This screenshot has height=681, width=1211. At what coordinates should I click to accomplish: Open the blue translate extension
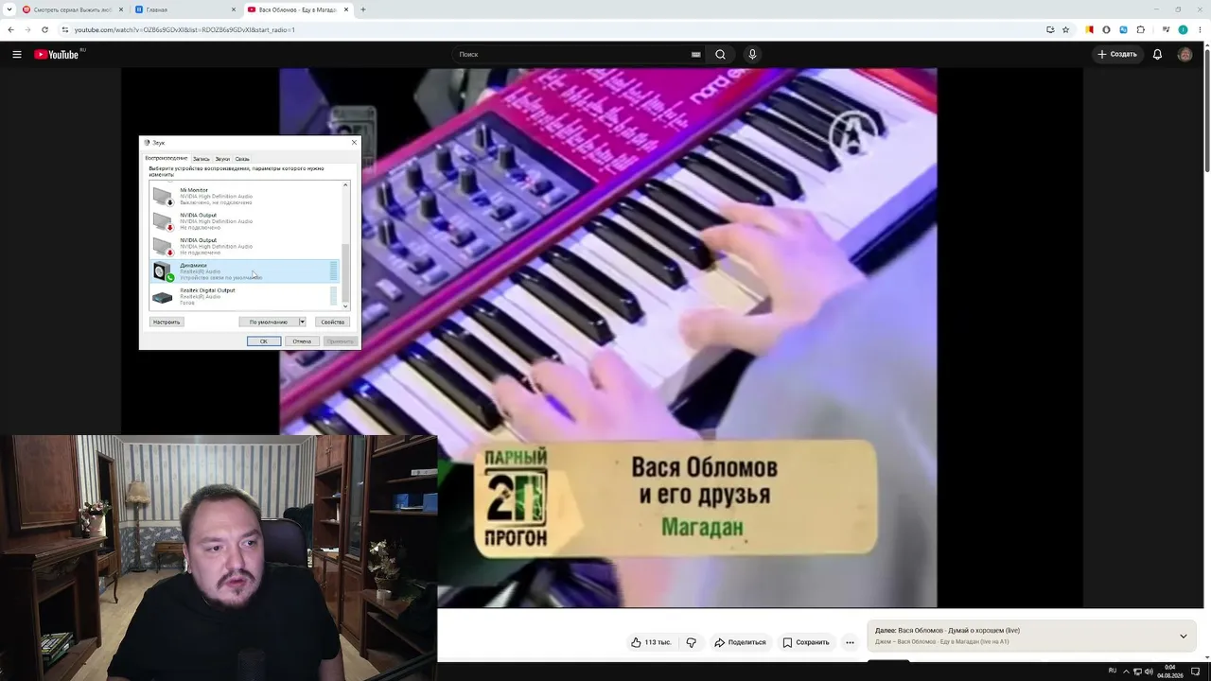pos(1123,29)
